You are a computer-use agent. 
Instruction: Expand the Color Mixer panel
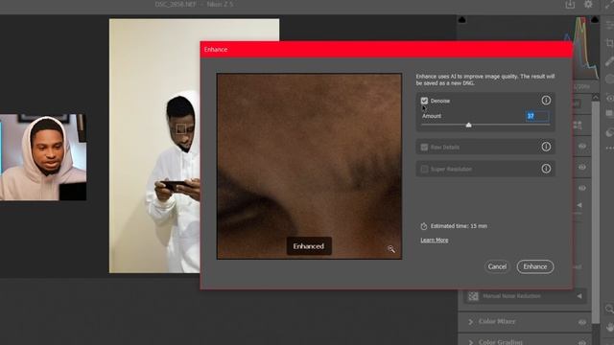(471, 322)
